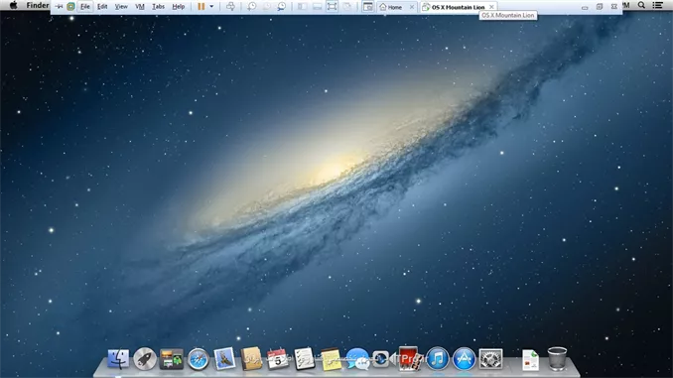Open Contacts from the Dock
The image size is (673, 378).
click(x=251, y=359)
